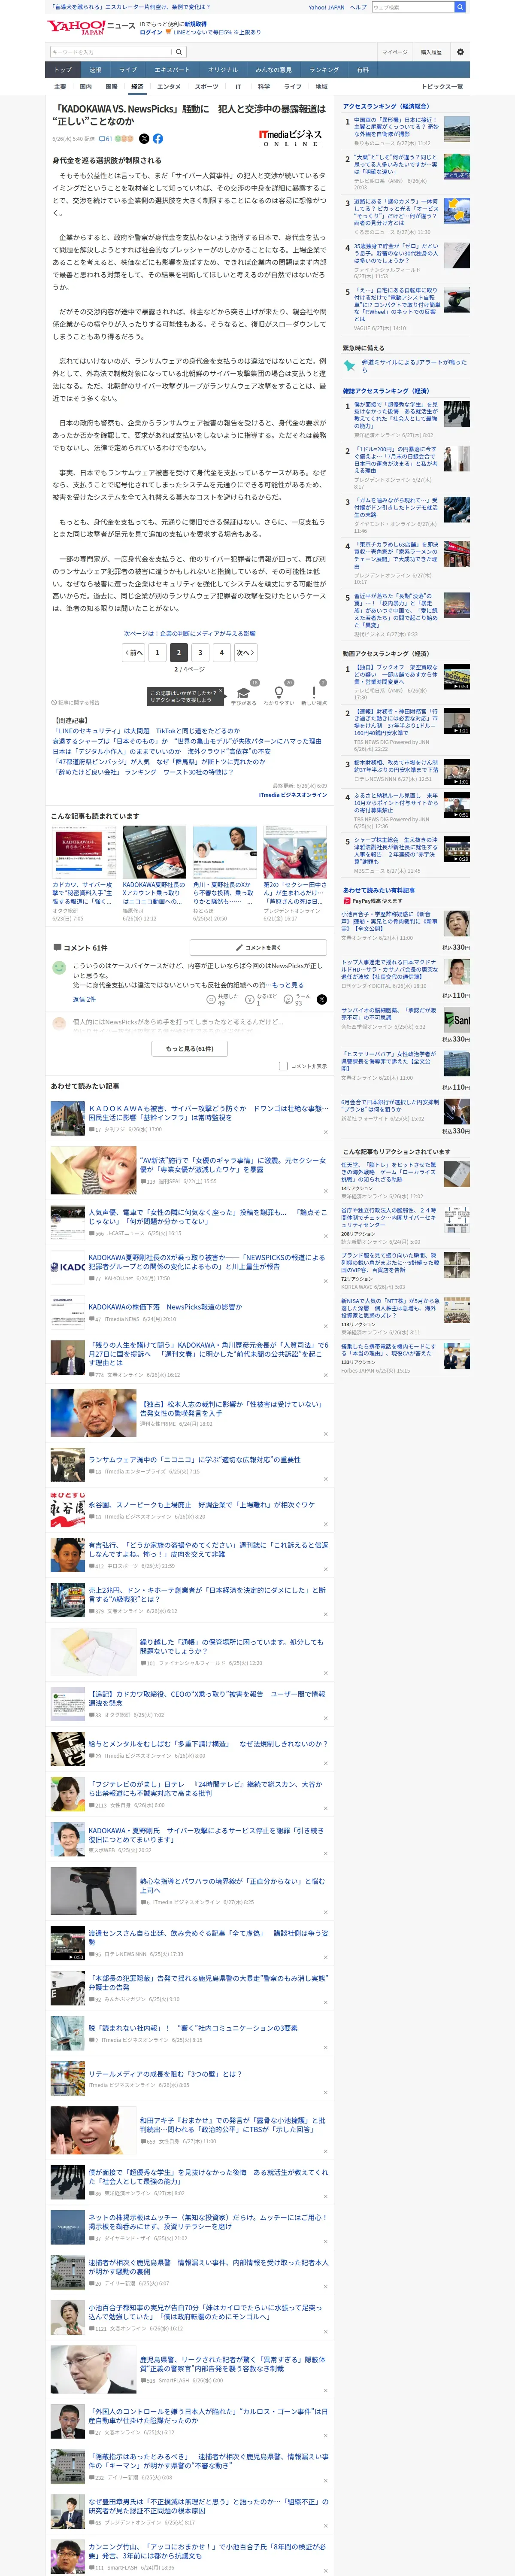The width and height of the screenshot is (515, 2576).
Task: Toggle the コメント非表示 checkbox
Action: coord(283,1066)
